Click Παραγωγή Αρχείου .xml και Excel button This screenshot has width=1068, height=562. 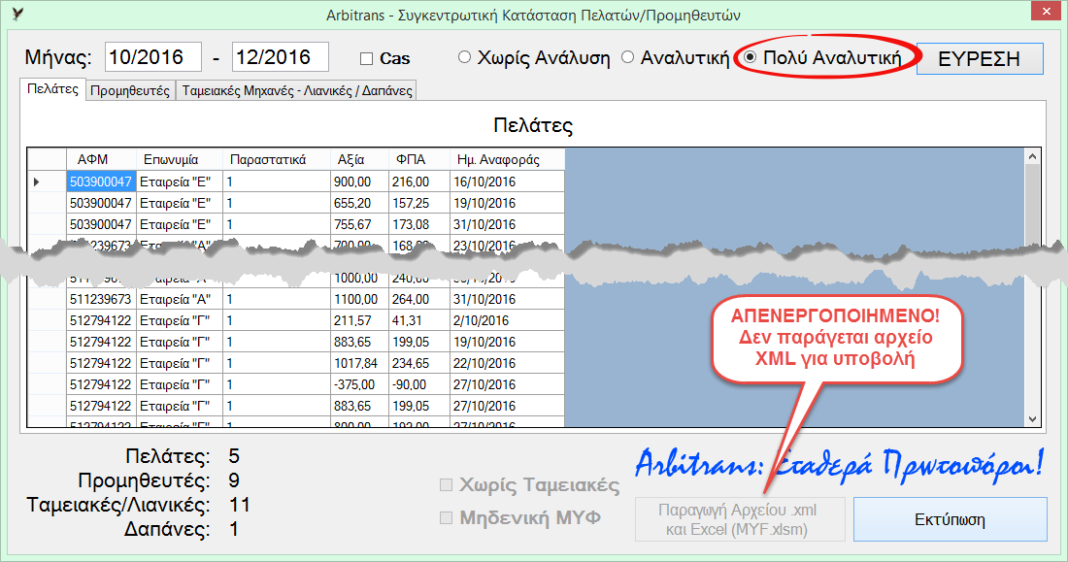point(740,519)
